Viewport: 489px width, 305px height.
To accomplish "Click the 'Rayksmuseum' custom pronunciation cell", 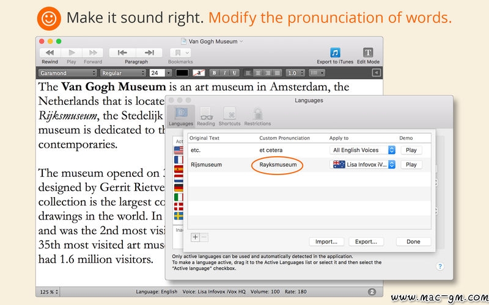I will 278,165.
